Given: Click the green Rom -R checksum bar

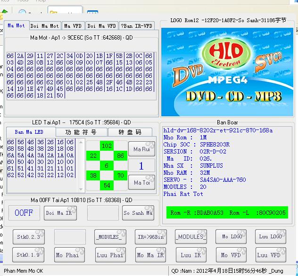Looking at the screenshot, I should tap(227, 212).
